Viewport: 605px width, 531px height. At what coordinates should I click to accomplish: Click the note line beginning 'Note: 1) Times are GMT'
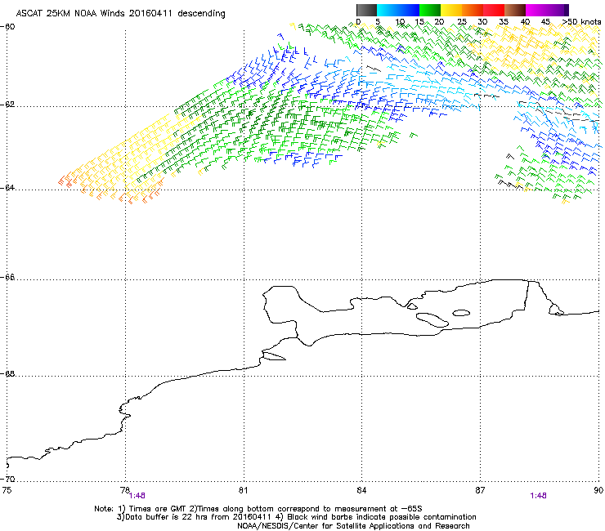tap(258, 509)
